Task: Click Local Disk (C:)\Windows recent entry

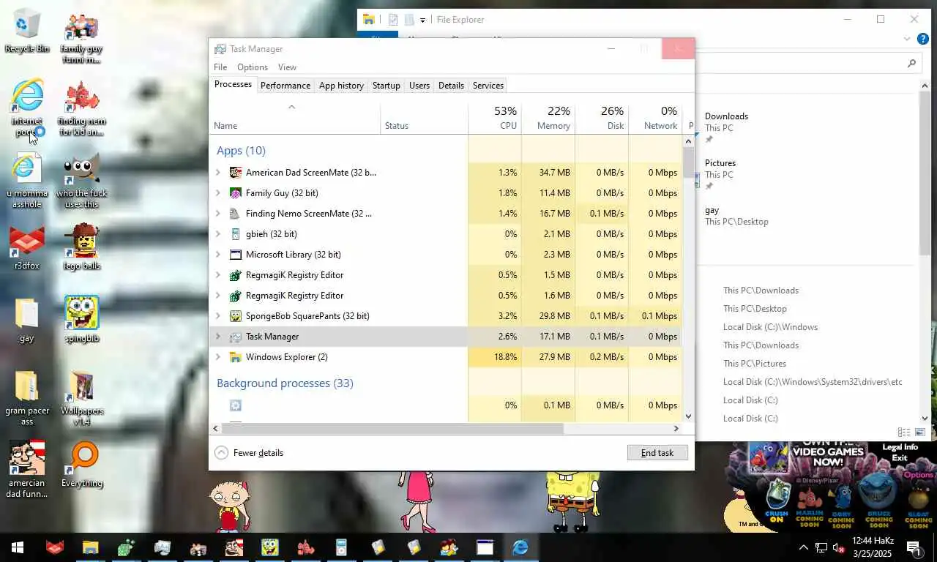Action: click(770, 327)
